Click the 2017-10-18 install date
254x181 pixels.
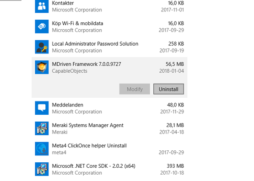click(x=172, y=173)
